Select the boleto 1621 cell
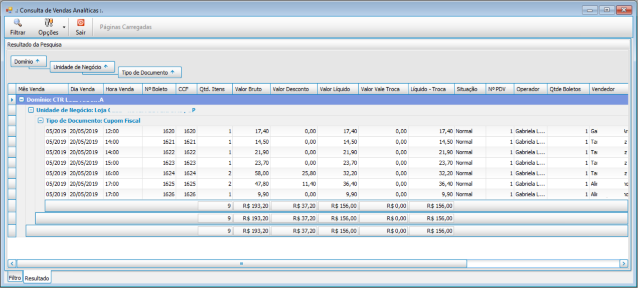The width and height of the screenshot is (638, 288). tap(159, 142)
